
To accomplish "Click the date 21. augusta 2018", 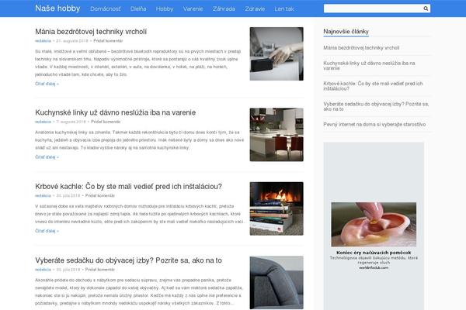I will [72, 41].
